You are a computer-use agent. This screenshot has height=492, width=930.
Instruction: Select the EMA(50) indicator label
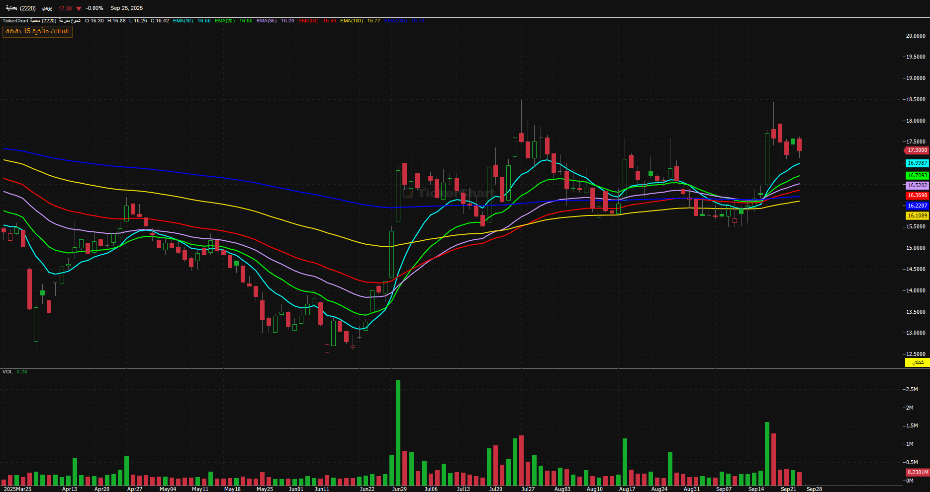click(308, 21)
